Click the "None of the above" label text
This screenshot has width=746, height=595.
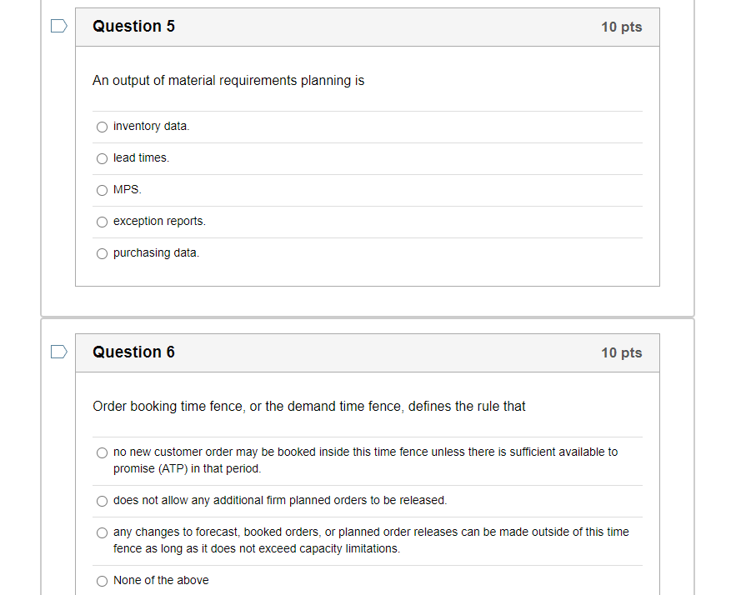click(161, 580)
